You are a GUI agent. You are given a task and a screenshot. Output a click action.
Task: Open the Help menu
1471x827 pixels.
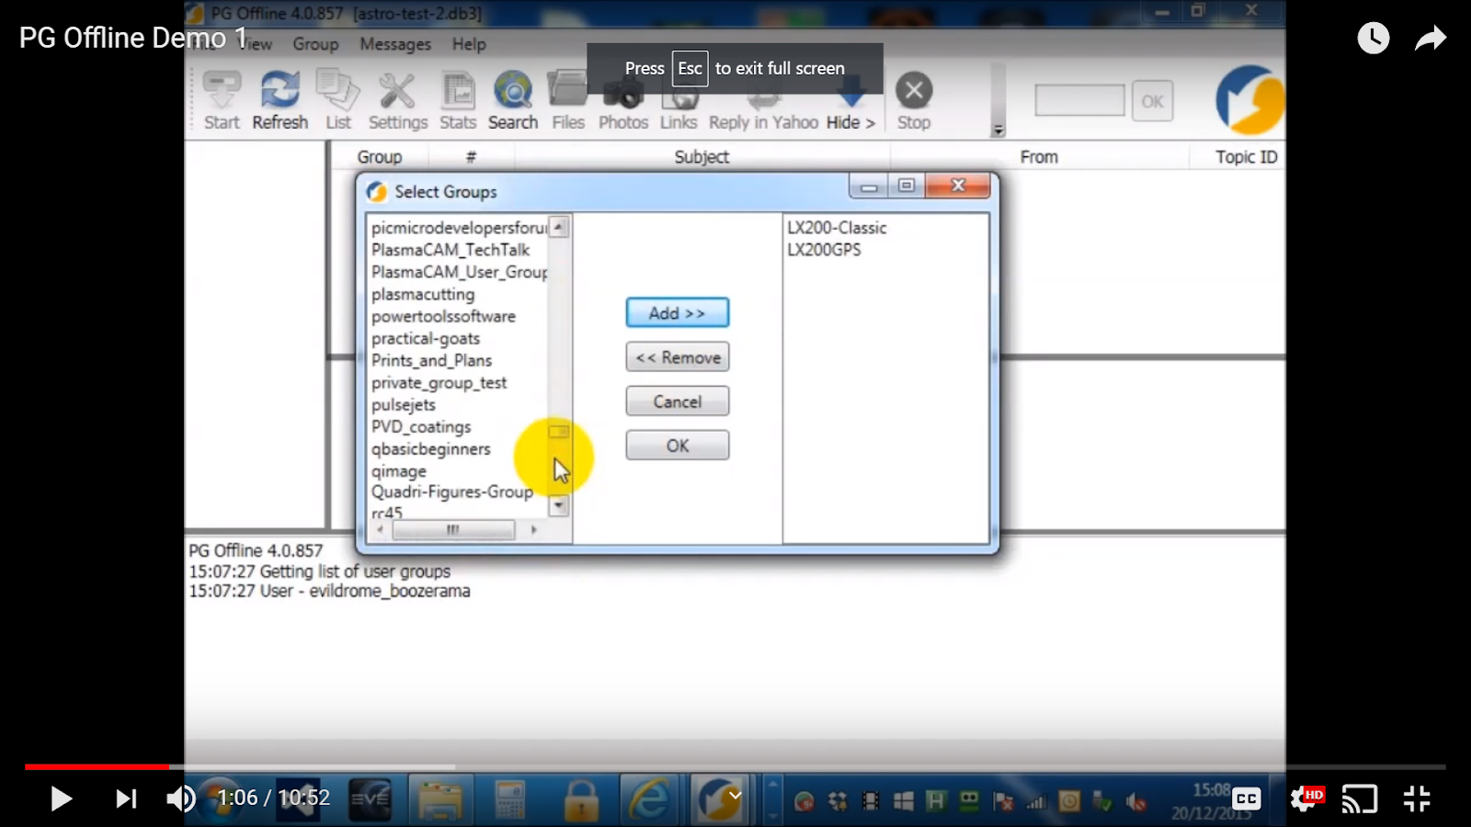click(469, 44)
